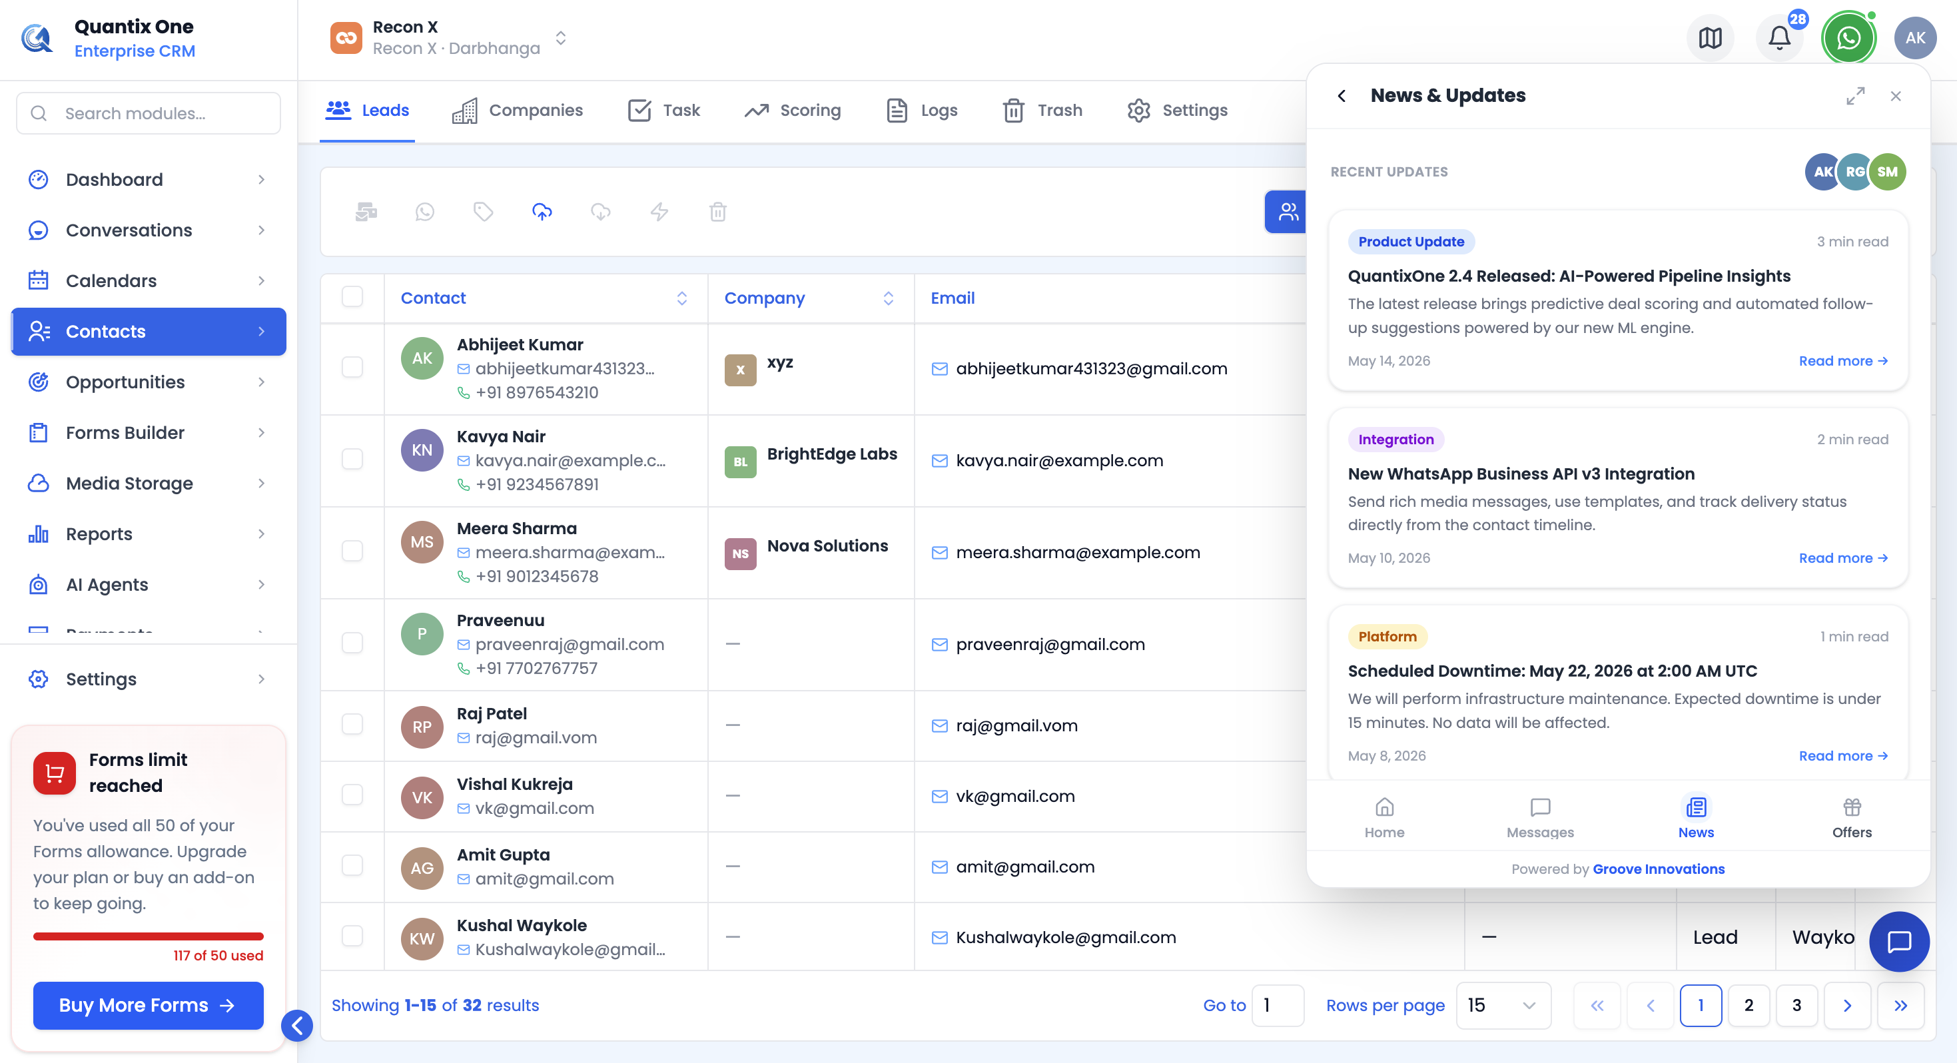
Task: Click the Forms usage progress bar
Action: tap(148, 936)
